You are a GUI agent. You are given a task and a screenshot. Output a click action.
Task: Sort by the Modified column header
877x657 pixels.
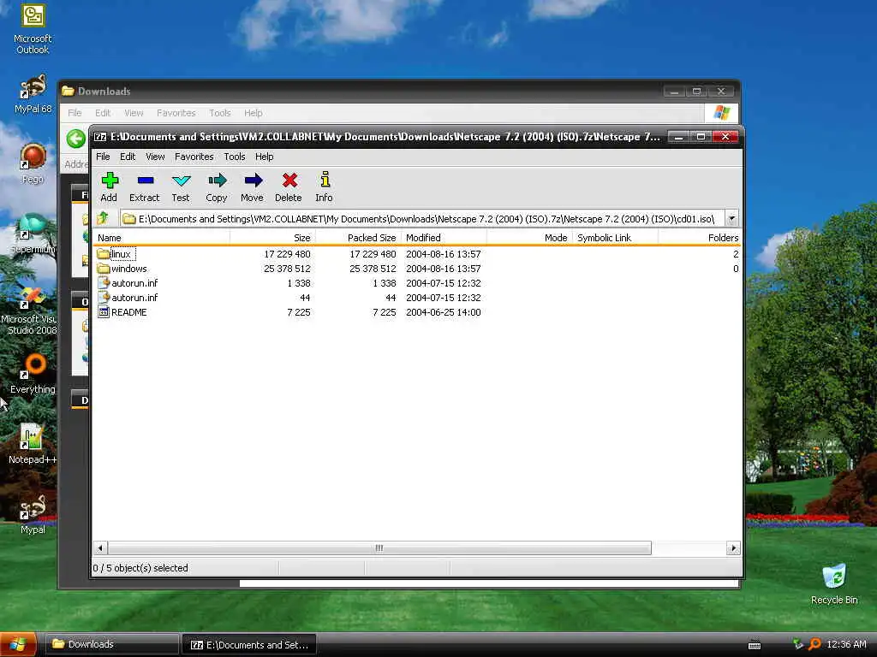[x=444, y=238]
